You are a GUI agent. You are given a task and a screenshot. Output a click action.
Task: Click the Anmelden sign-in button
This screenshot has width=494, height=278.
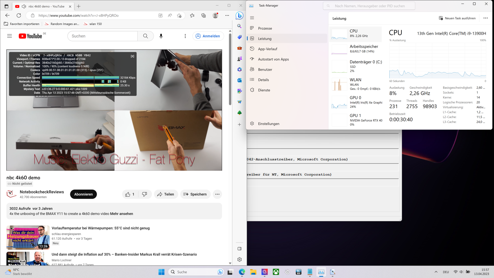point(208,36)
